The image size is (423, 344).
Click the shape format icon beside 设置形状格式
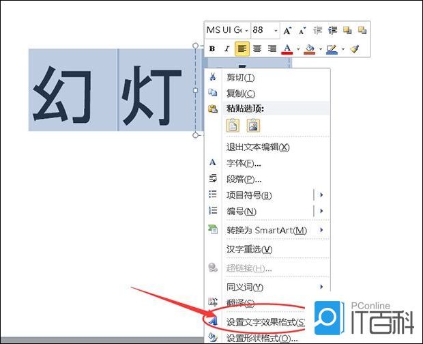(213, 338)
